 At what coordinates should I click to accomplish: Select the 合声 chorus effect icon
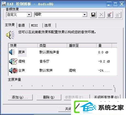point(13,70)
